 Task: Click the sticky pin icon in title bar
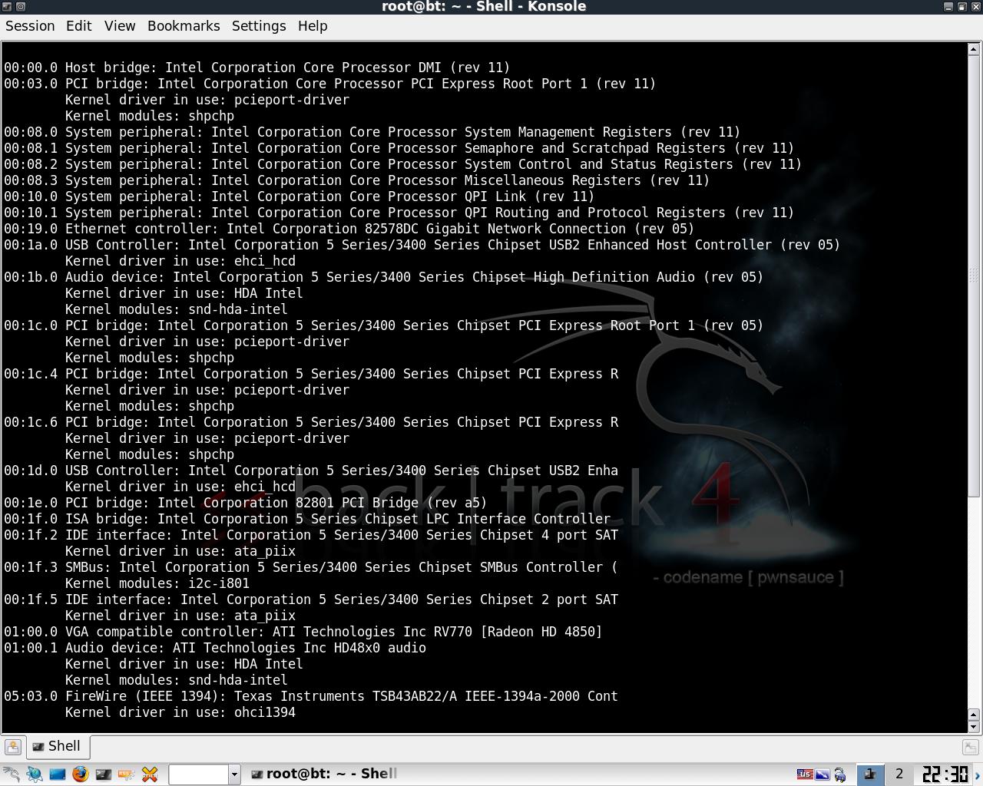pyautogui.click(x=21, y=6)
